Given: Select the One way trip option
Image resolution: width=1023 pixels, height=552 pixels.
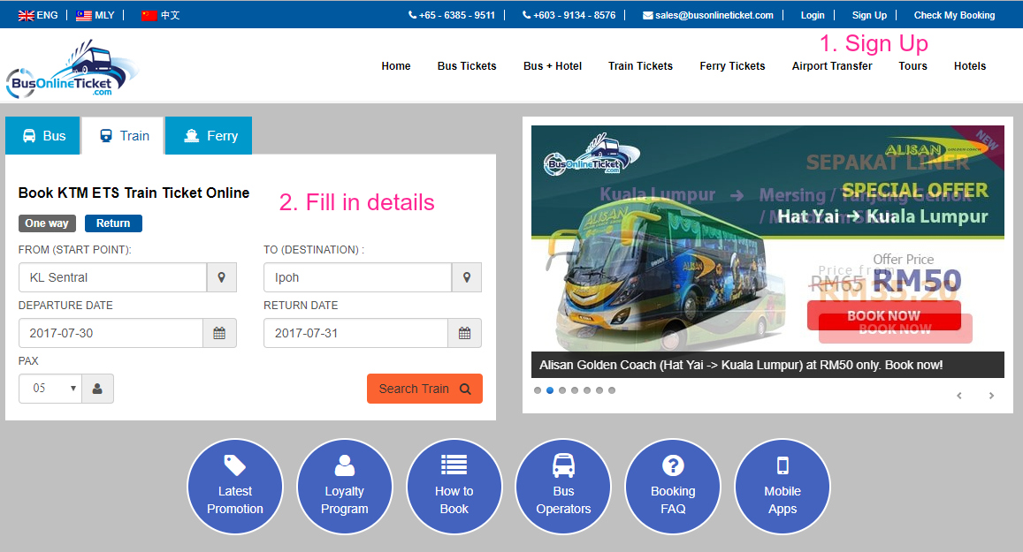Looking at the screenshot, I should click(x=46, y=223).
